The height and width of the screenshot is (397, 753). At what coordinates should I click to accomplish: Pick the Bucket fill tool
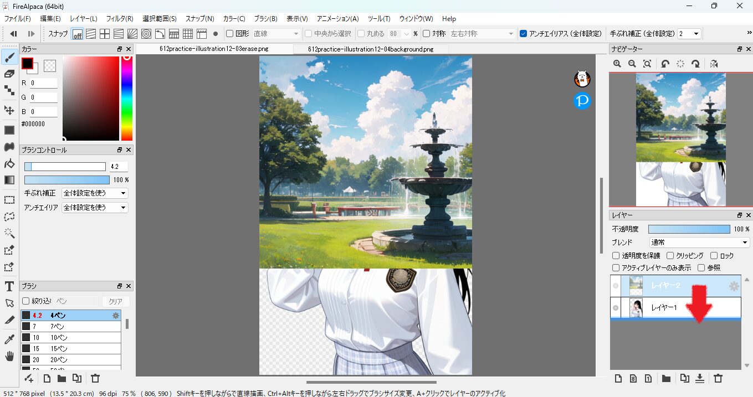(9, 163)
